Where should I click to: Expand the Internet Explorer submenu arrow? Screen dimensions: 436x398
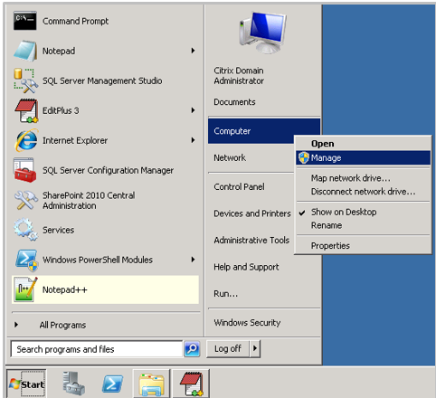click(193, 140)
